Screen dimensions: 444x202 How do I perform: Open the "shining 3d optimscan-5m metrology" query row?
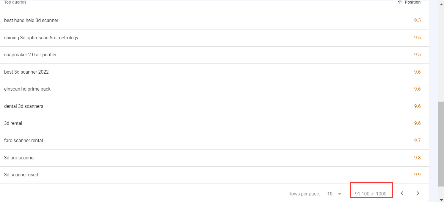[x=41, y=38]
